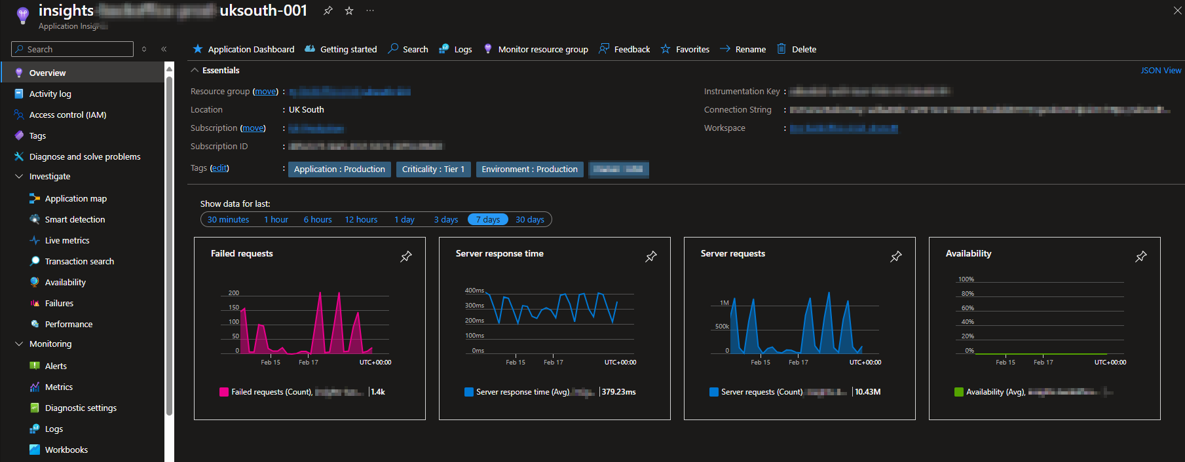Select 3 days time range
Screen dimensions: 1185x462
(446, 219)
